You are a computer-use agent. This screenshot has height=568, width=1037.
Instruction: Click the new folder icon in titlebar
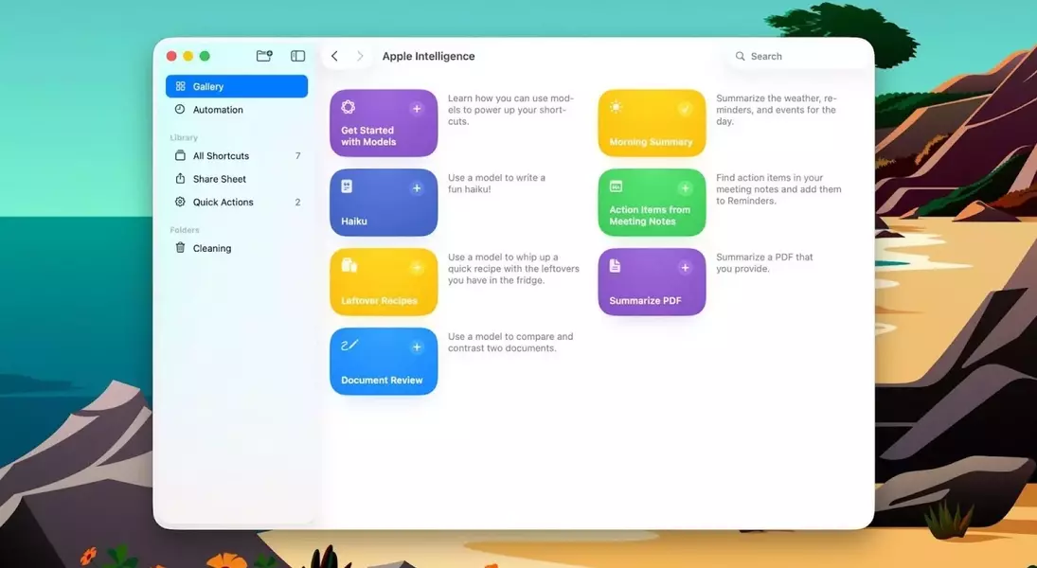264,56
